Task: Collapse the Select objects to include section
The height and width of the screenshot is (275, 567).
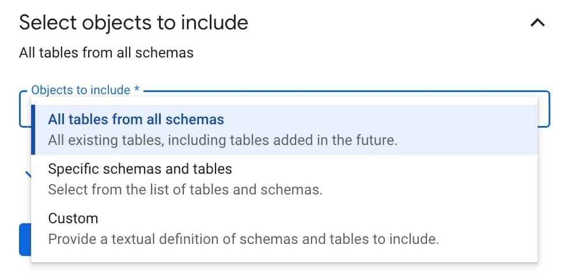Action: click(x=536, y=23)
